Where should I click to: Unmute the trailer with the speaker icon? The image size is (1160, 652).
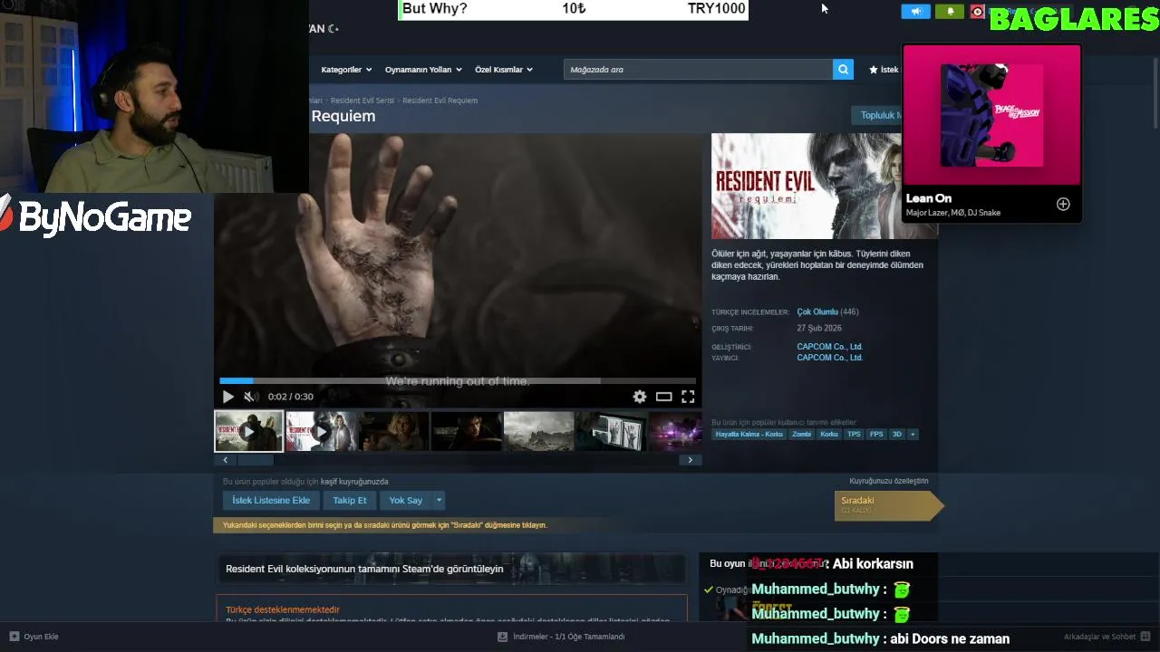tap(249, 397)
